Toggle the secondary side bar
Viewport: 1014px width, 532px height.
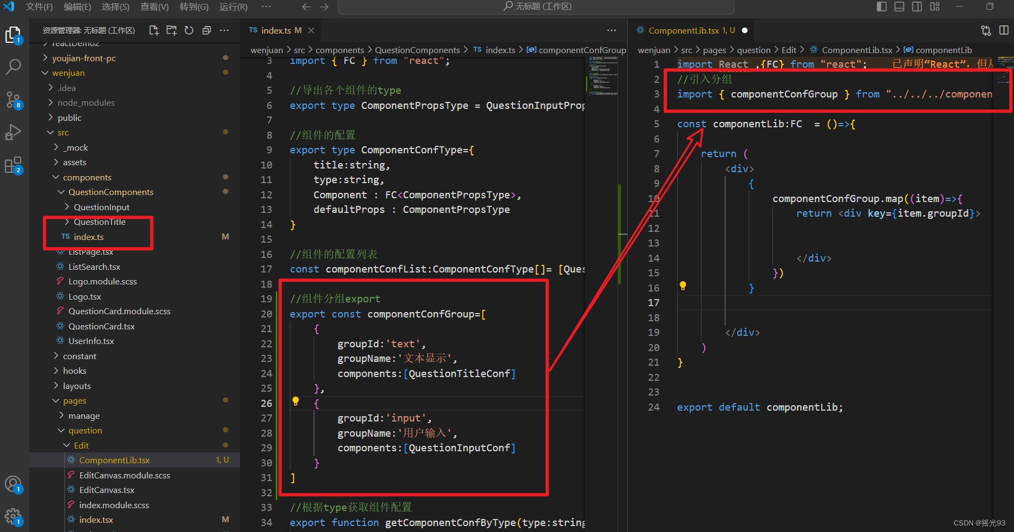pos(917,7)
